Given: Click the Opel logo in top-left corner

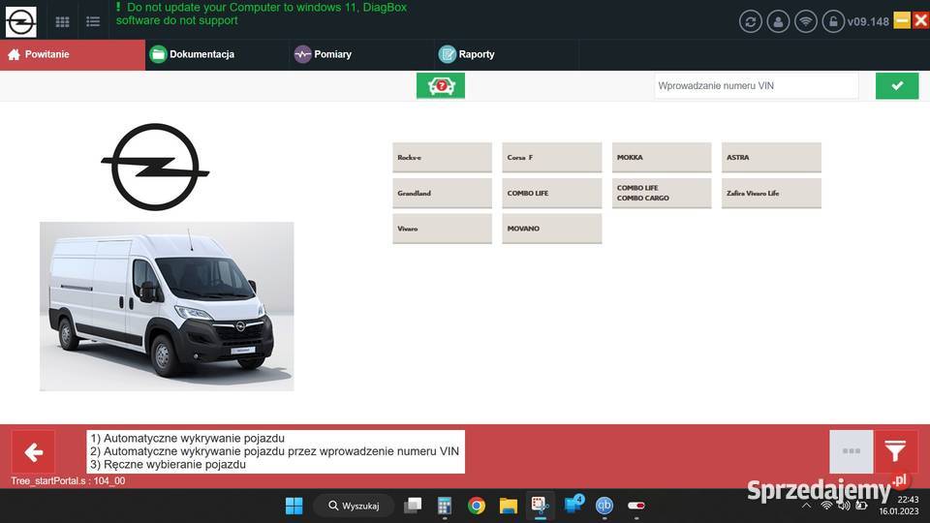Looking at the screenshot, I should click(20, 22).
